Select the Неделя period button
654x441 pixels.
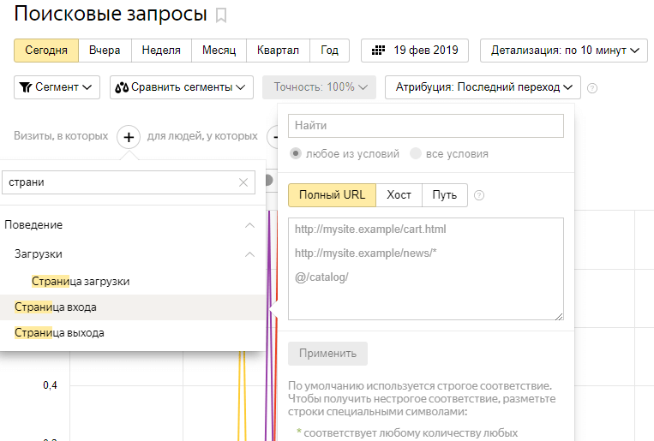[161, 51]
